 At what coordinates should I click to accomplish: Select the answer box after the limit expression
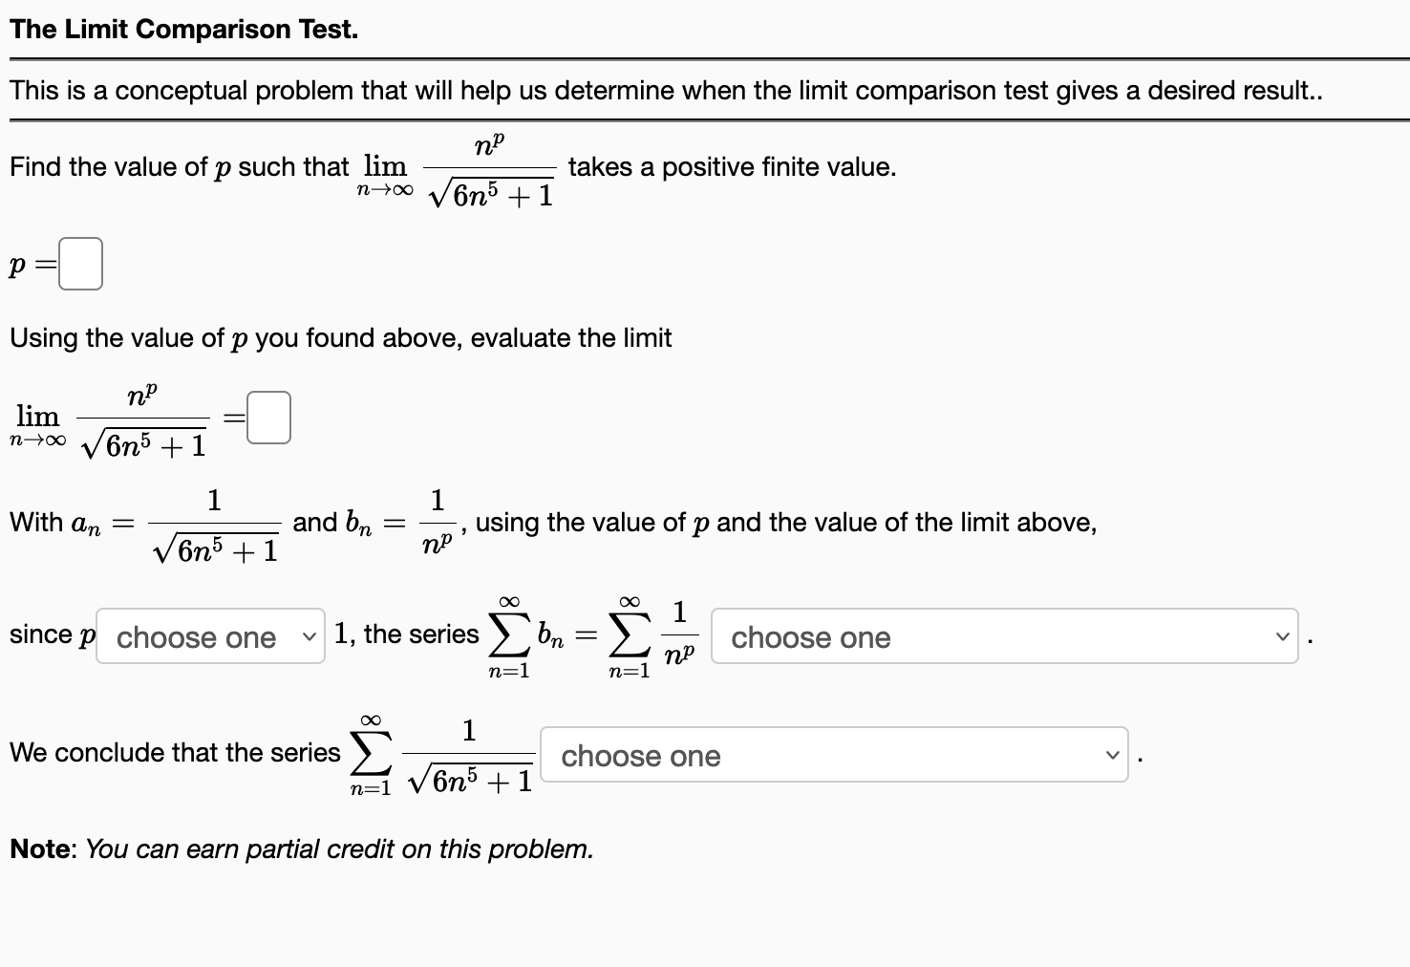[268, 417]
